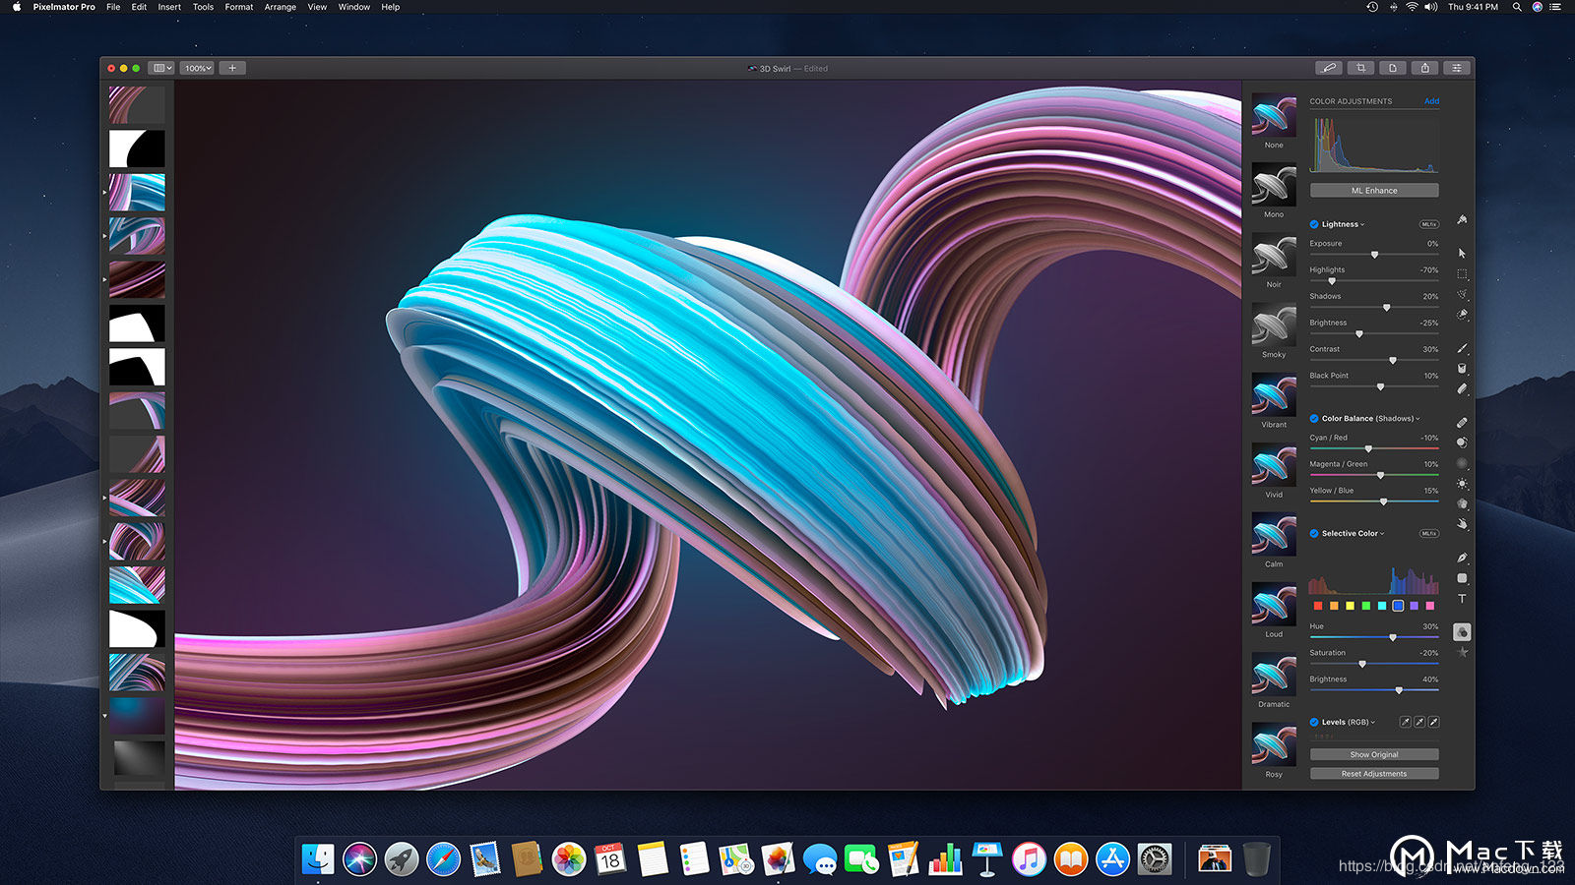This screenshot has width=1575, height=885.
Task: Select the Paint brush tool
Action: tap(1462, 348)
